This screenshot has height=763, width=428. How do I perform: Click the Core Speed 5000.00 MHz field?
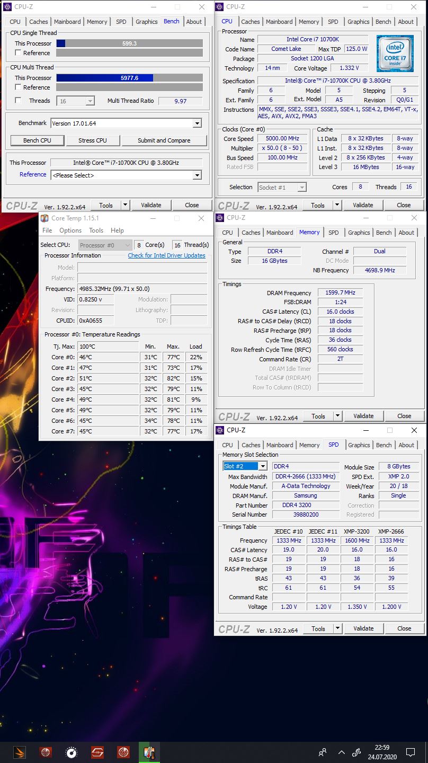[282, 138]
